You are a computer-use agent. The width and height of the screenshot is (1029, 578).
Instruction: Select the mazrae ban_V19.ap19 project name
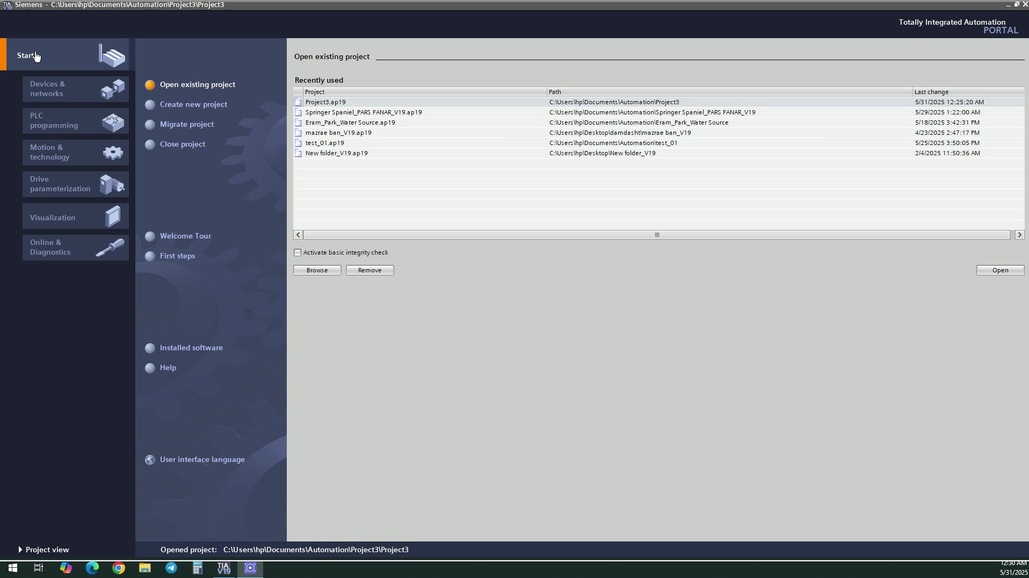coord(338,133)
